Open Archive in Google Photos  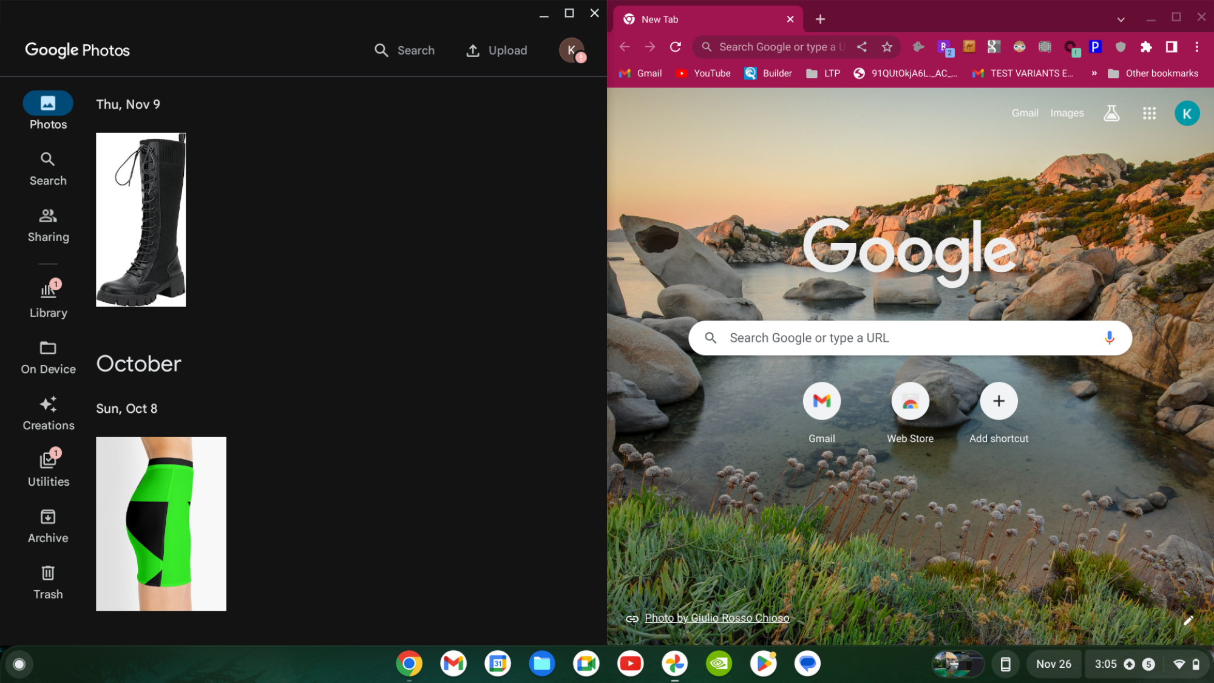[47, 526]
